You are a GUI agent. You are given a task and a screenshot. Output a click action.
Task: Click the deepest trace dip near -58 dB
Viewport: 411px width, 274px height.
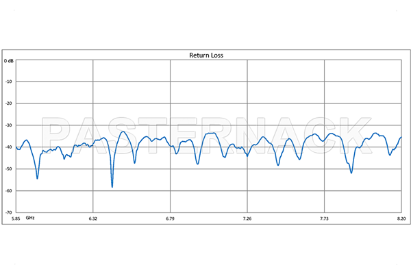click(112, 186)
